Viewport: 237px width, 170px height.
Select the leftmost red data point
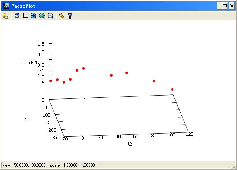tap(51, 81)
